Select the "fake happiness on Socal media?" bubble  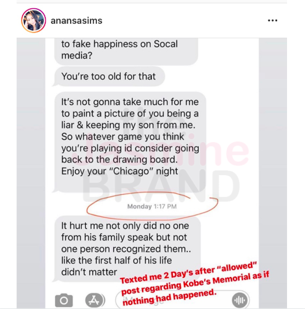(x=126, y=51)
